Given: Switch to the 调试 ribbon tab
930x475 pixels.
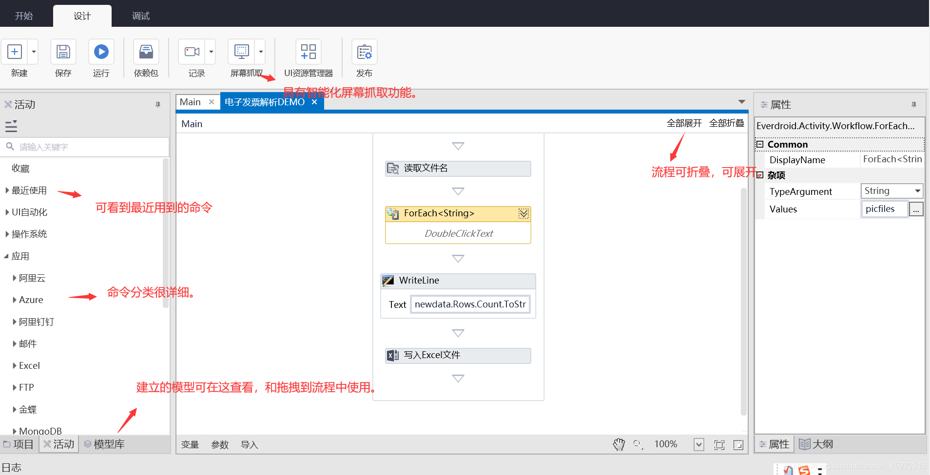Looking at the screenshot, I should pos(141,16).
